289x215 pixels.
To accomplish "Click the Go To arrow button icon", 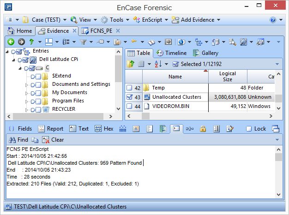I will pyautogui.click(x=169, y=42).
